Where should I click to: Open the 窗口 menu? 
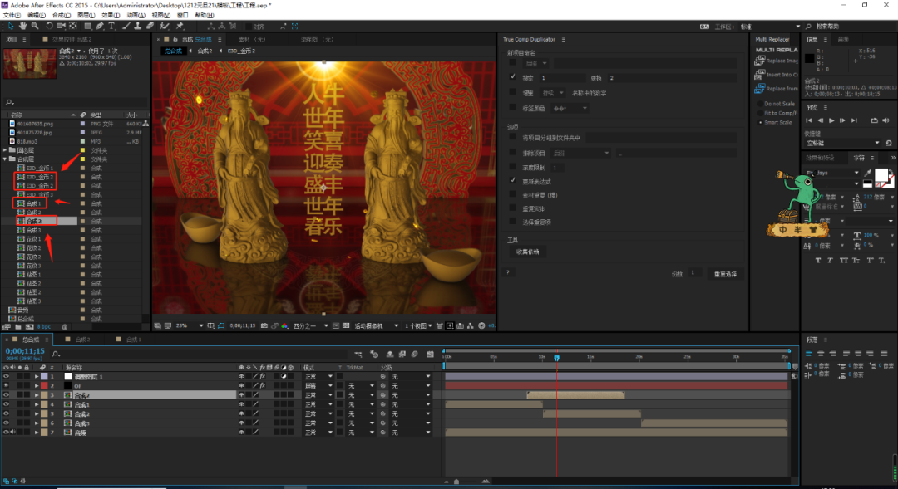point(183,16)
